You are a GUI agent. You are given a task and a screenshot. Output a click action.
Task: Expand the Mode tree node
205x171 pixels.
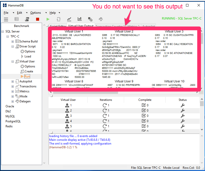pyautogui.click(x=13, y=97)
